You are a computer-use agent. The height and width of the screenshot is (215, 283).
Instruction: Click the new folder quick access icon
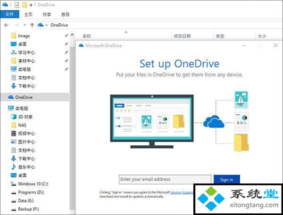point(25,5)
